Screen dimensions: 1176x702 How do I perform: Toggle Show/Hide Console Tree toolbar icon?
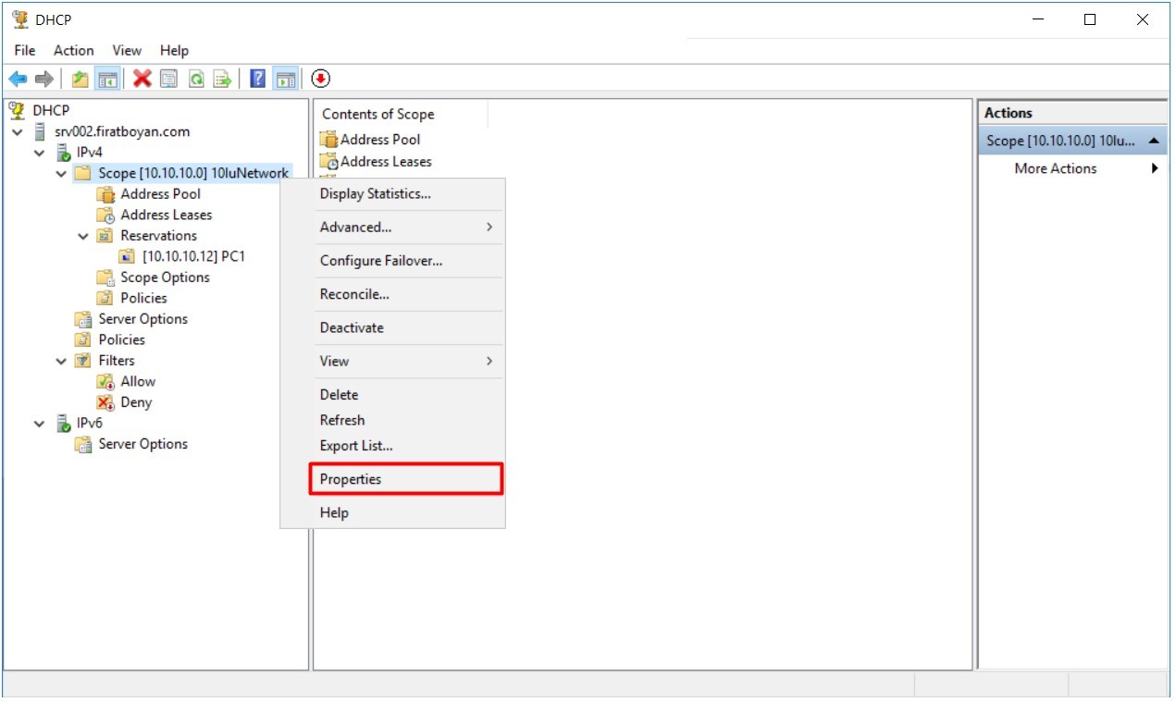107,80
